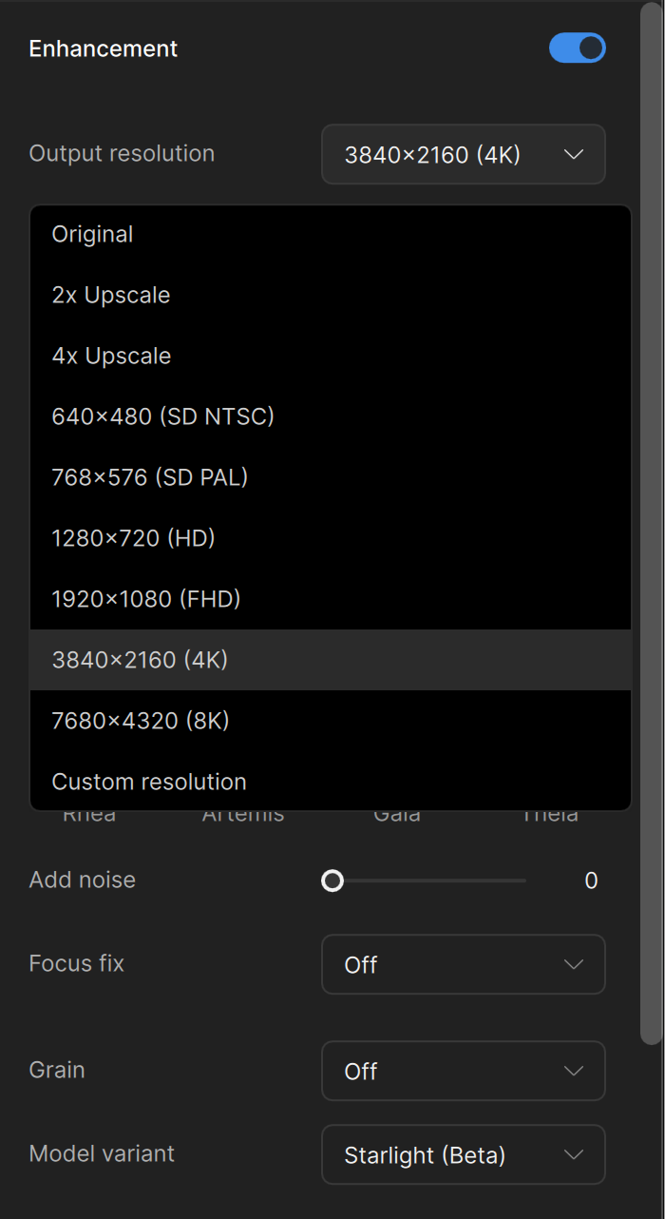Viewport: 665px width, 1219px height.
Task: Select 640×480 (SD NTSC) option
Action: click(162, 416)
